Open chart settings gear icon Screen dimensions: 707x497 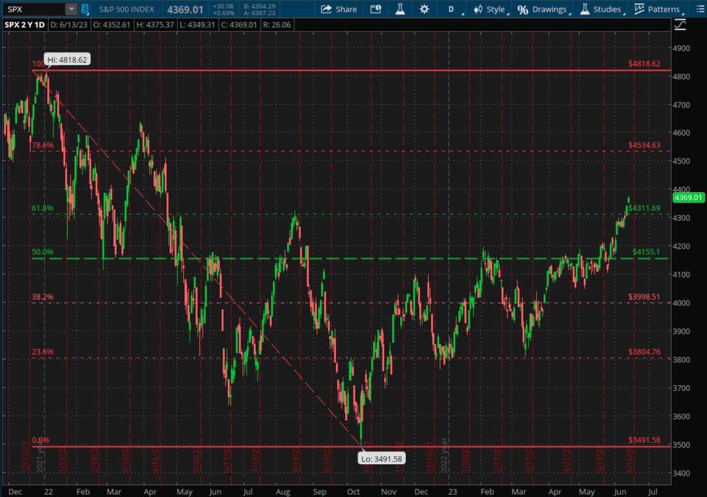(x=424, y=9)
